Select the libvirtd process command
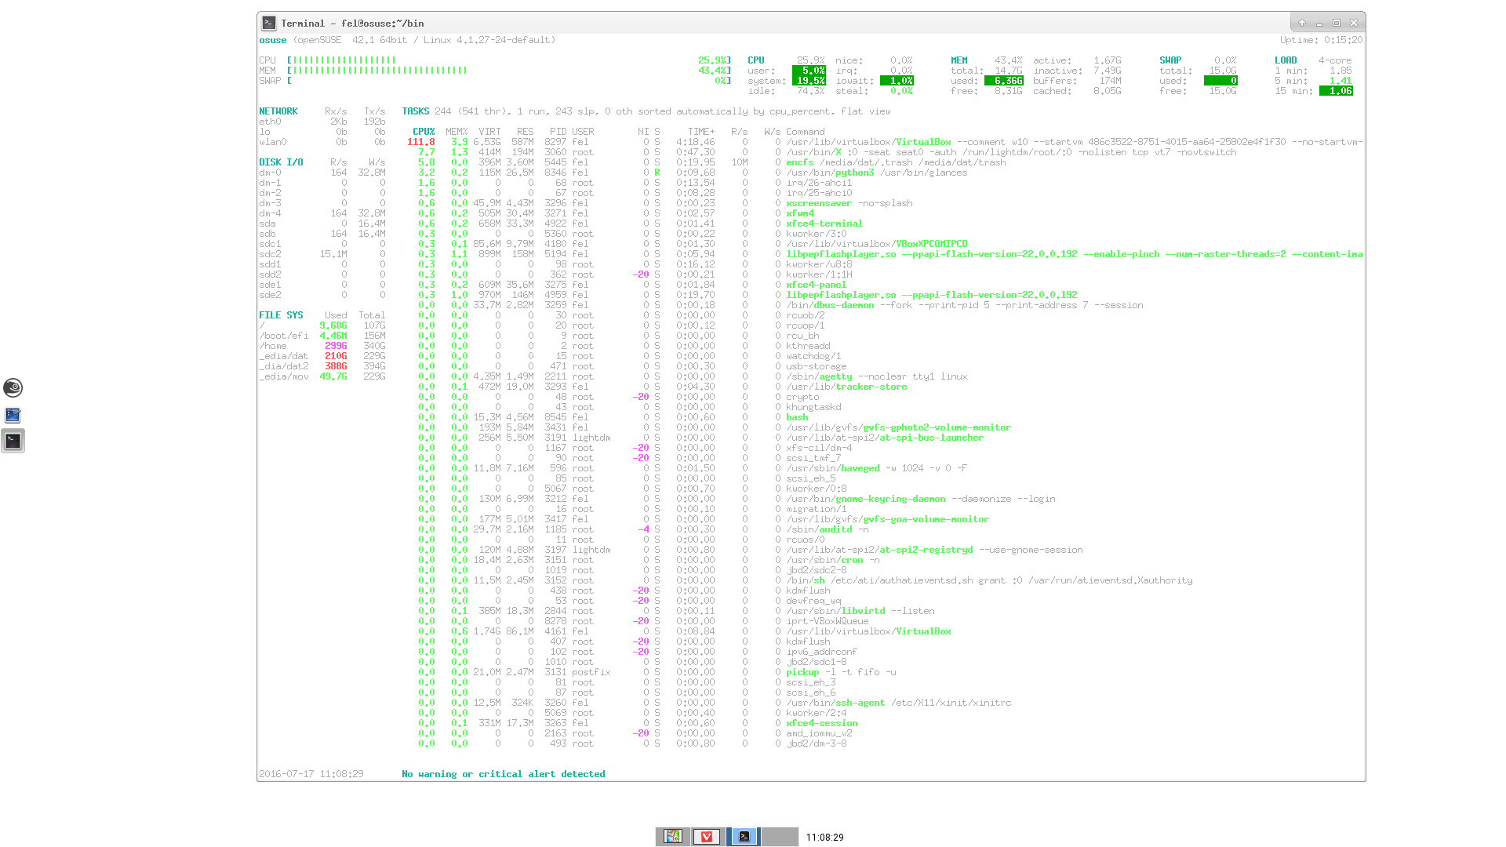 pos(860,611)
